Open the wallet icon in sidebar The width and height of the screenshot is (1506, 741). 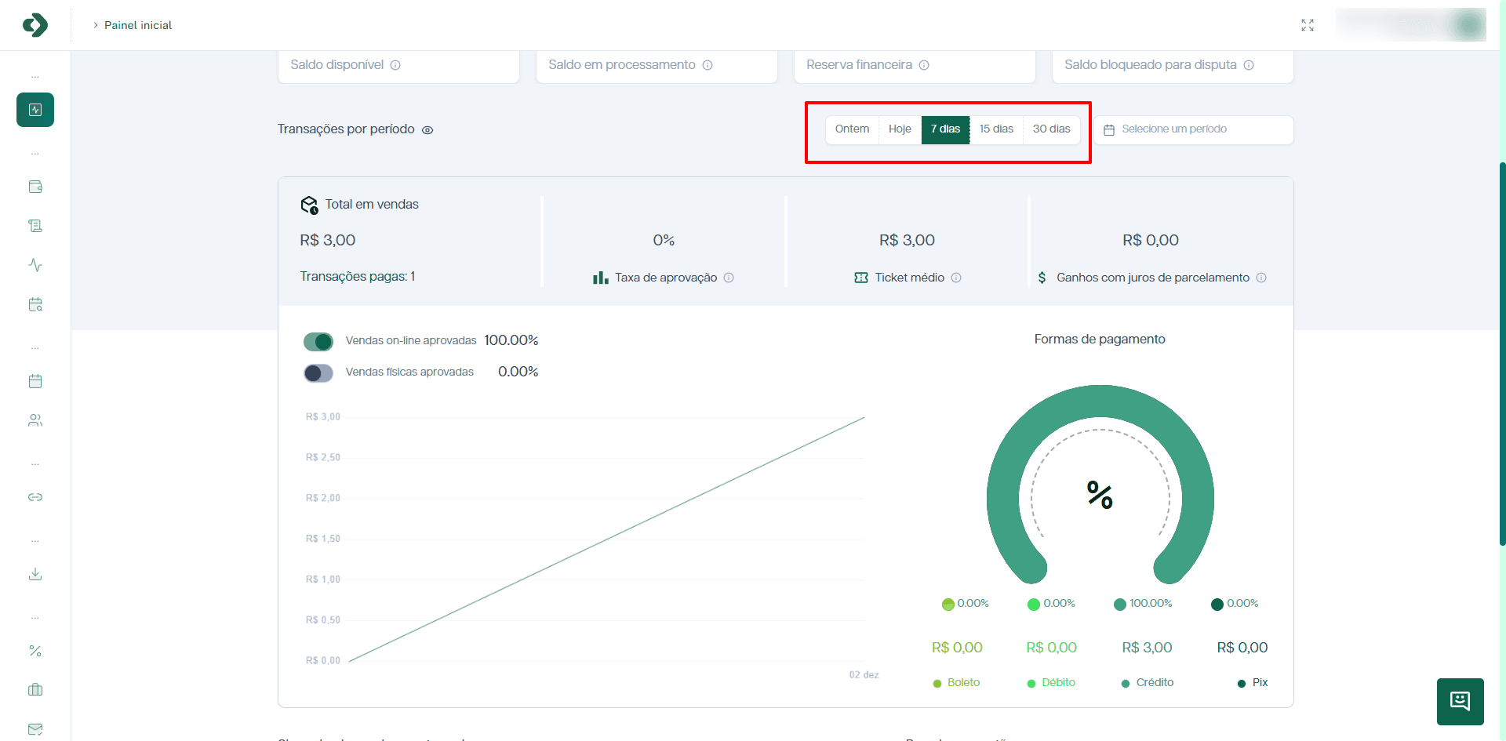(x=35, y=187)
